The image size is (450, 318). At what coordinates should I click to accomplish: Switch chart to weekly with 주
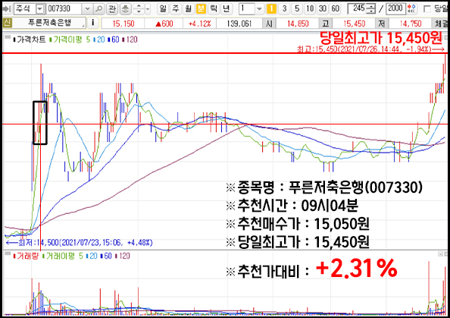[x=176, y=9]
